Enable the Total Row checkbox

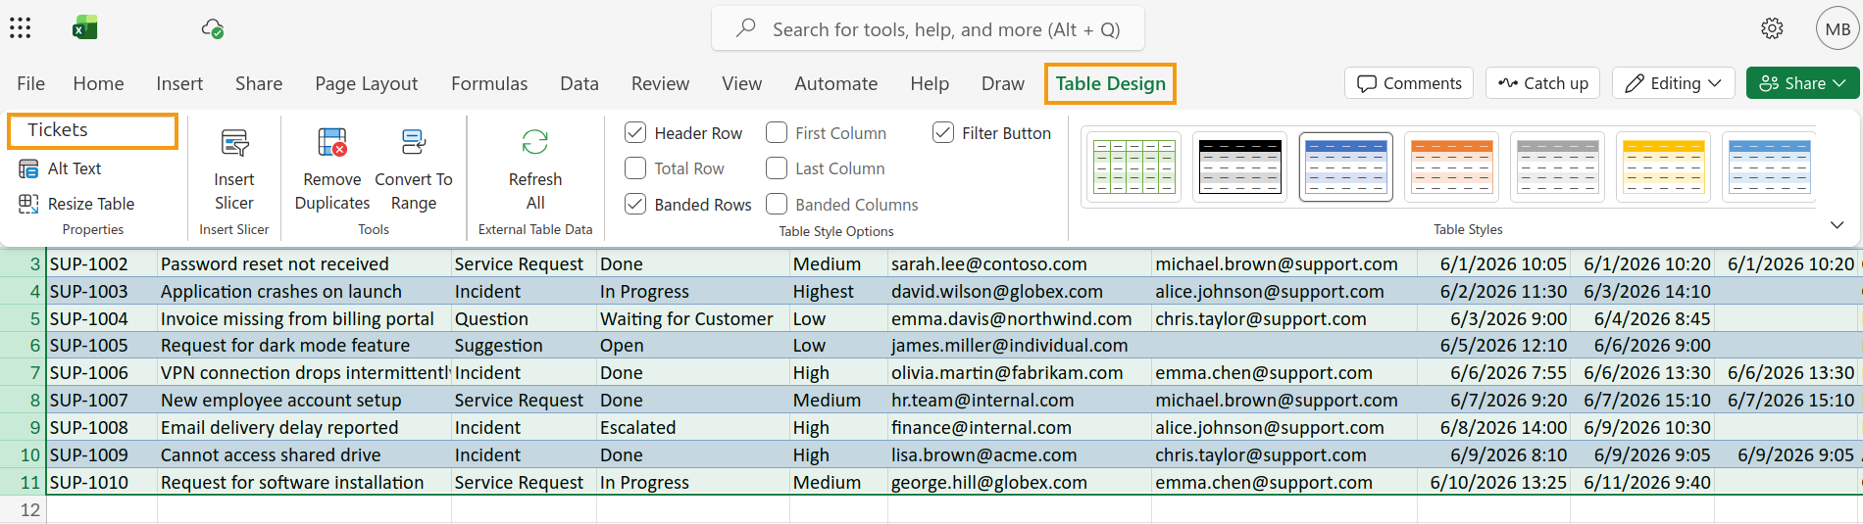pyautogui.click(x=635, y=168)
